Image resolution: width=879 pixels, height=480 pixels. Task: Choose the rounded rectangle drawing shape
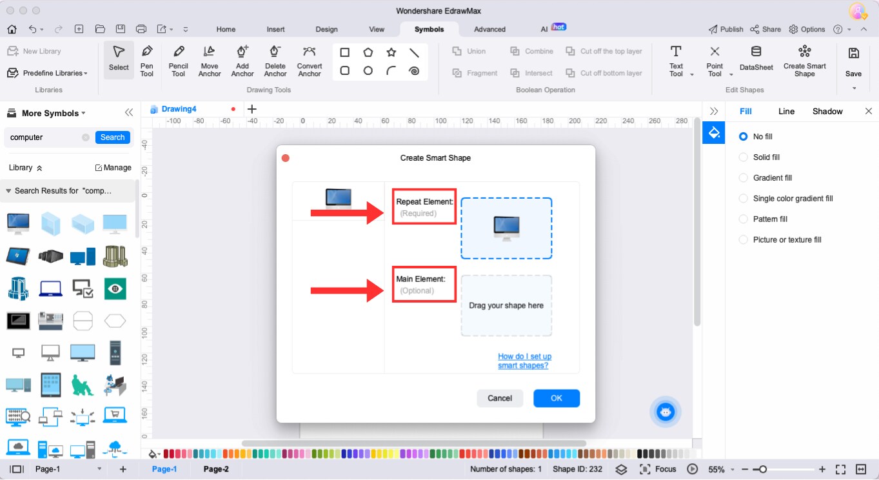pyautogui.click(x=345, y=71)
